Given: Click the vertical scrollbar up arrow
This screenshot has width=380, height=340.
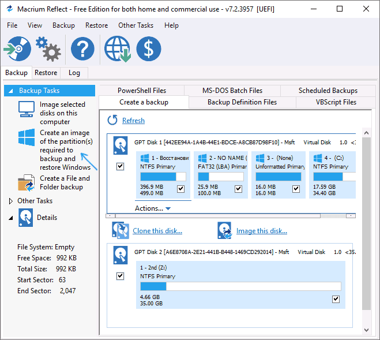Looking at the screenshot, I should pos(366,133).
